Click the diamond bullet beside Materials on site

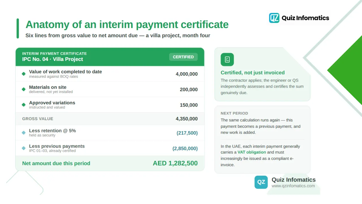24,89
